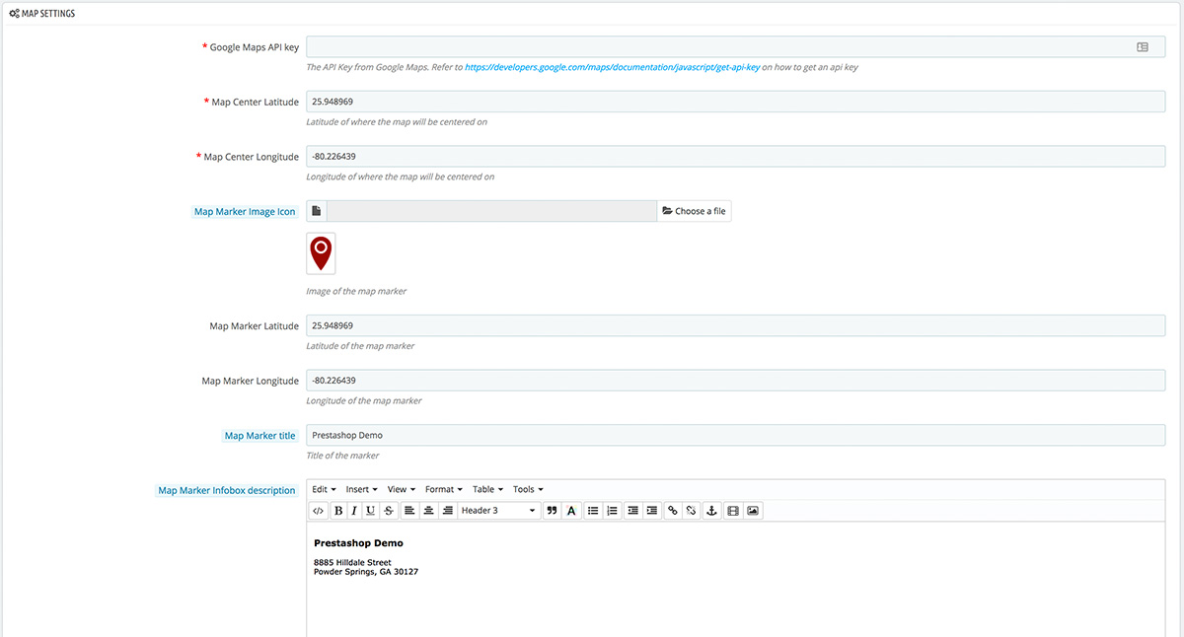Toggle bold formatting in editor
This screenshot has height=637, width=1184.
point(337,511)
